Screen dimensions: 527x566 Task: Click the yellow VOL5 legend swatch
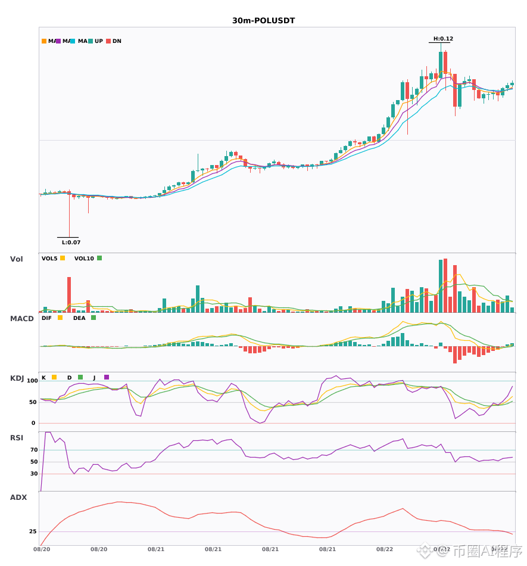[x=63, y=258]
